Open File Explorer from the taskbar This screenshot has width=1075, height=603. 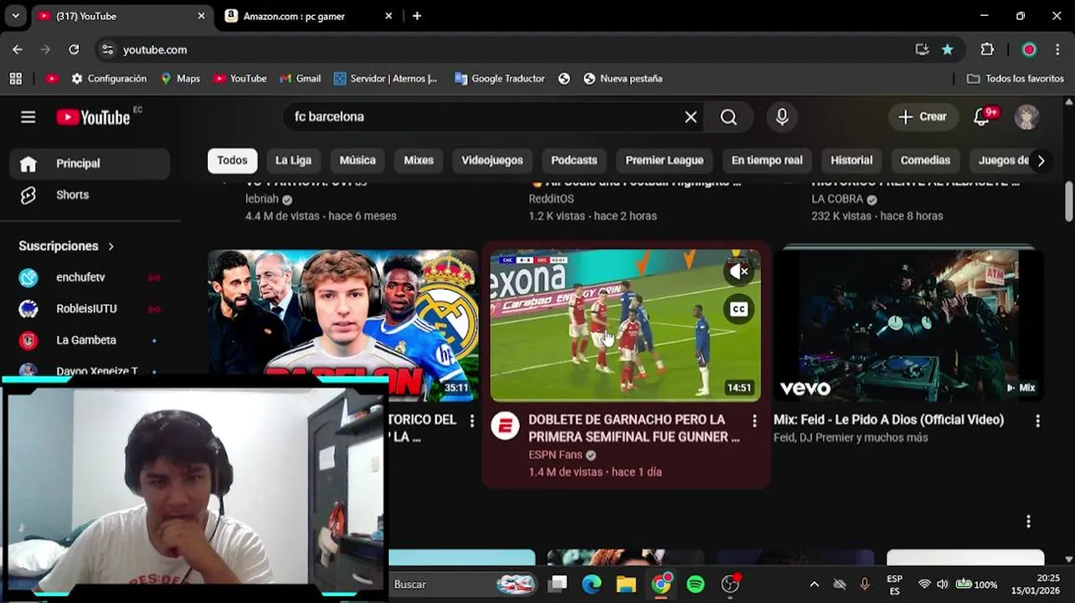(626, 584)
